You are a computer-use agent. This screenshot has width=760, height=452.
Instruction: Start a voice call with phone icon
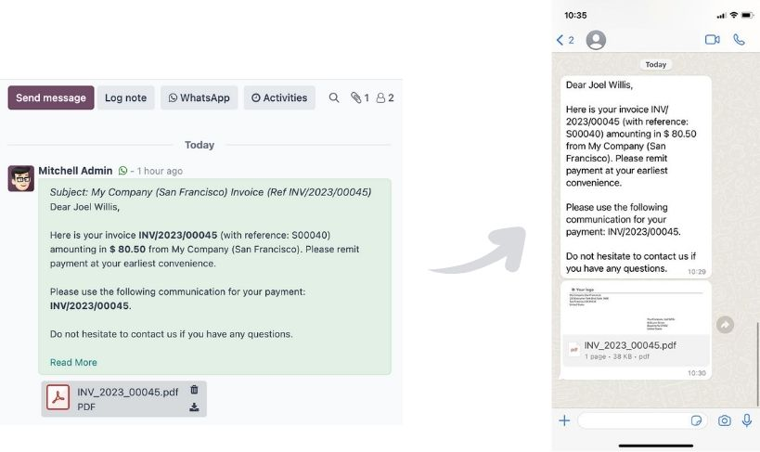[739, 40]
